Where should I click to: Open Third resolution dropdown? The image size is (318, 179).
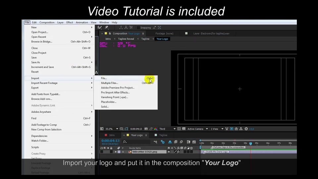tap(167, 129)
